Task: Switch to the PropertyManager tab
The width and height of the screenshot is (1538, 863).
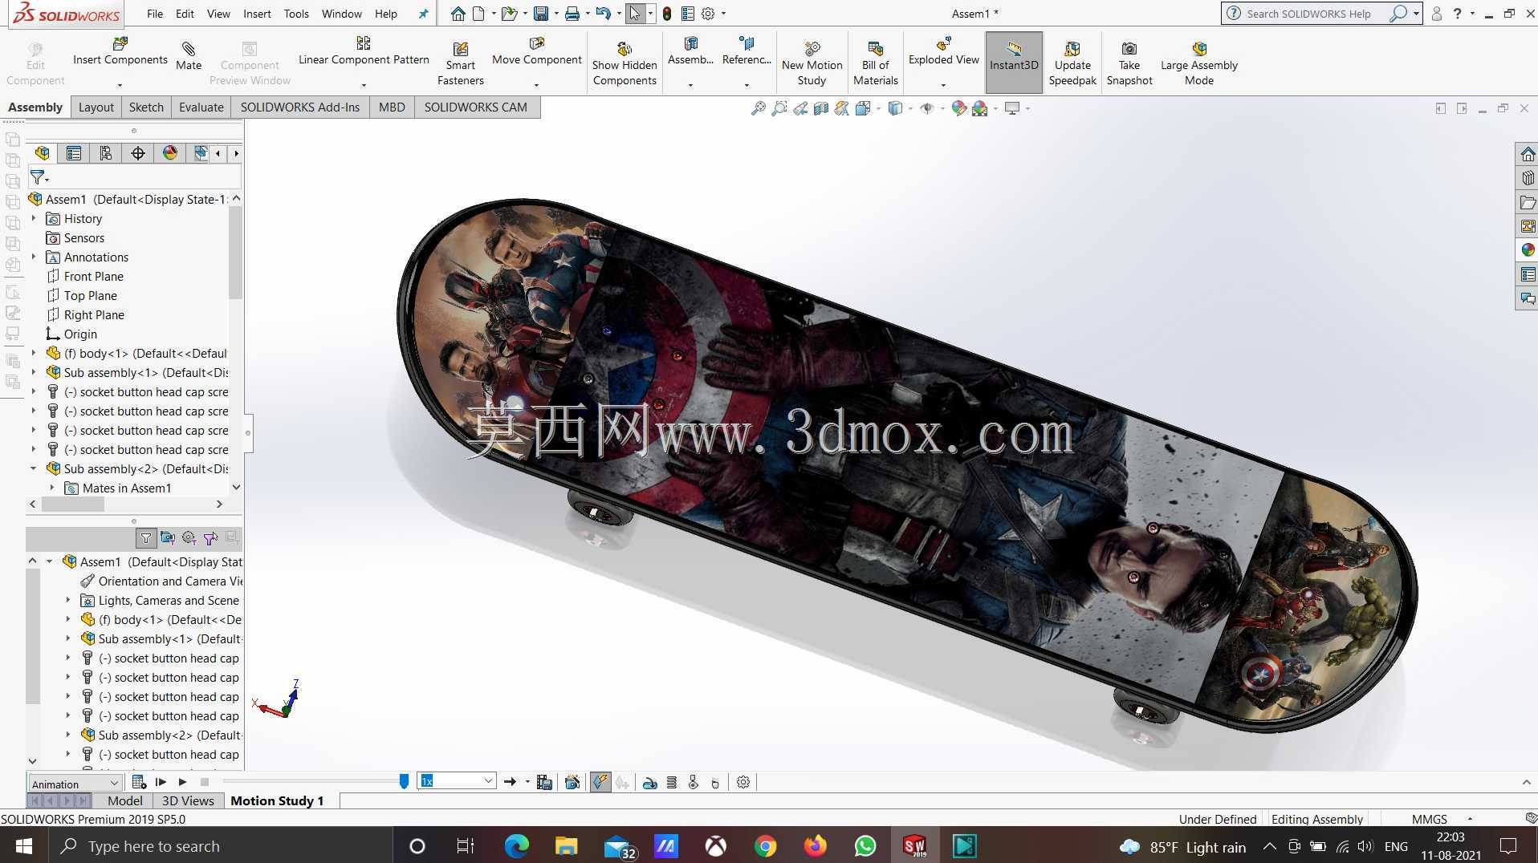Action: point(74,153)
